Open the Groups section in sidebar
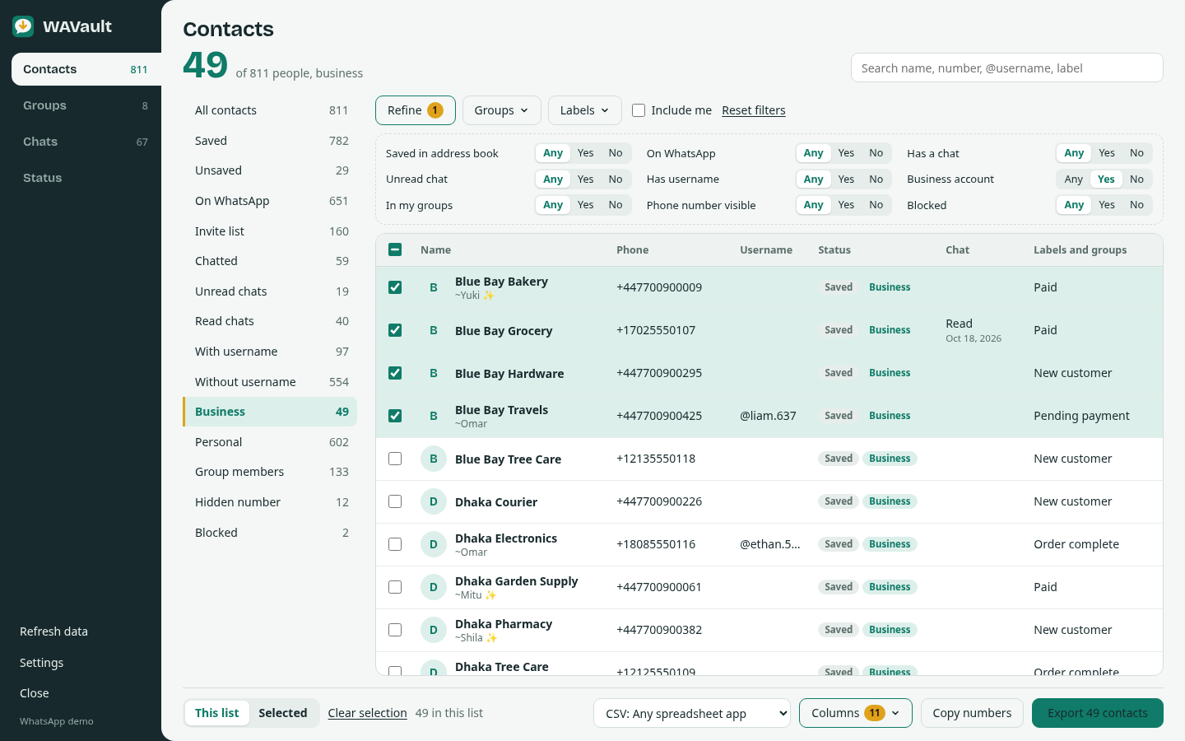 click(x=86, y=105)
